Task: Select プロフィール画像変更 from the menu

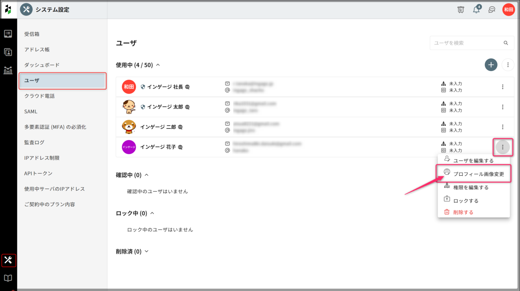Action: [x=478, y=174]
